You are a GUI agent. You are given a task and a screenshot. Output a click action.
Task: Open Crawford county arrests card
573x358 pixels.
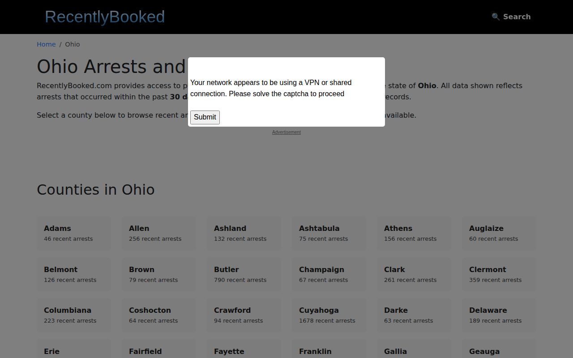(x=244, y=315)
